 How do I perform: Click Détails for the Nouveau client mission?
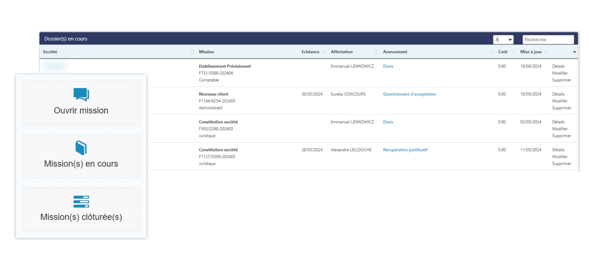click(558, 94)
